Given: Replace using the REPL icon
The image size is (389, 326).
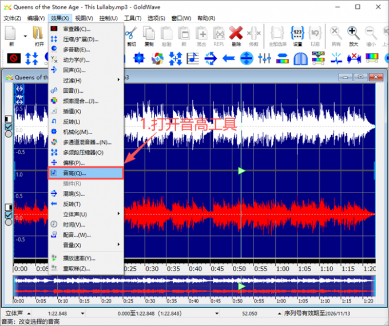Looking at the screenshot, I should point(219,36).
